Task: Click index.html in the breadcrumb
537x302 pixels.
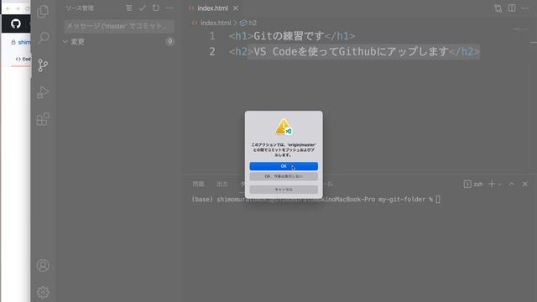Action: pos(216,23)
